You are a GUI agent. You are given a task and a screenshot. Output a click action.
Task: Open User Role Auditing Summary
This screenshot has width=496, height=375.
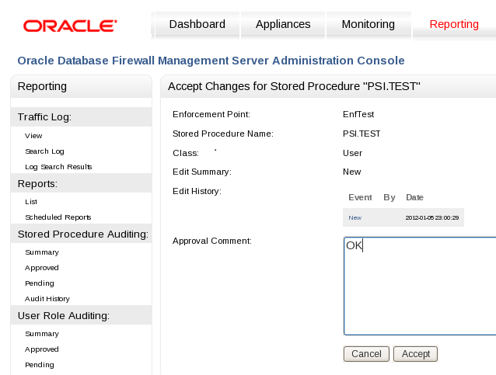click(41, 334)
